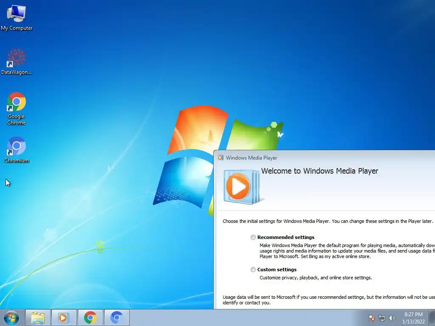The image size is (435, 326).
Task: Launch Chromium from the taskbar
Action: click(116, 318)
